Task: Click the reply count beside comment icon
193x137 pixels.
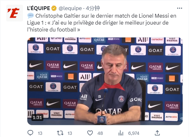Action: [x=40, y=133]
